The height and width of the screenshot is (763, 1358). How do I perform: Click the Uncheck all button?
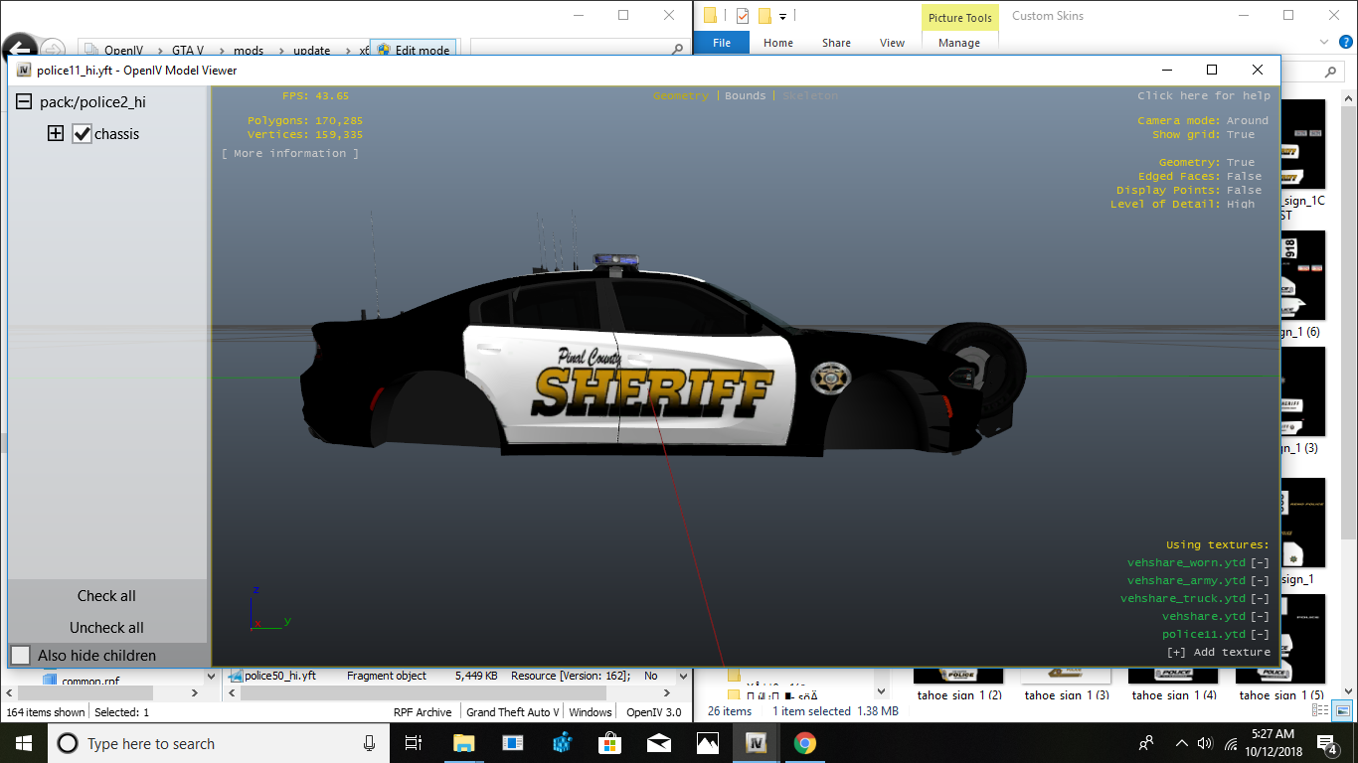click(106, 628)
